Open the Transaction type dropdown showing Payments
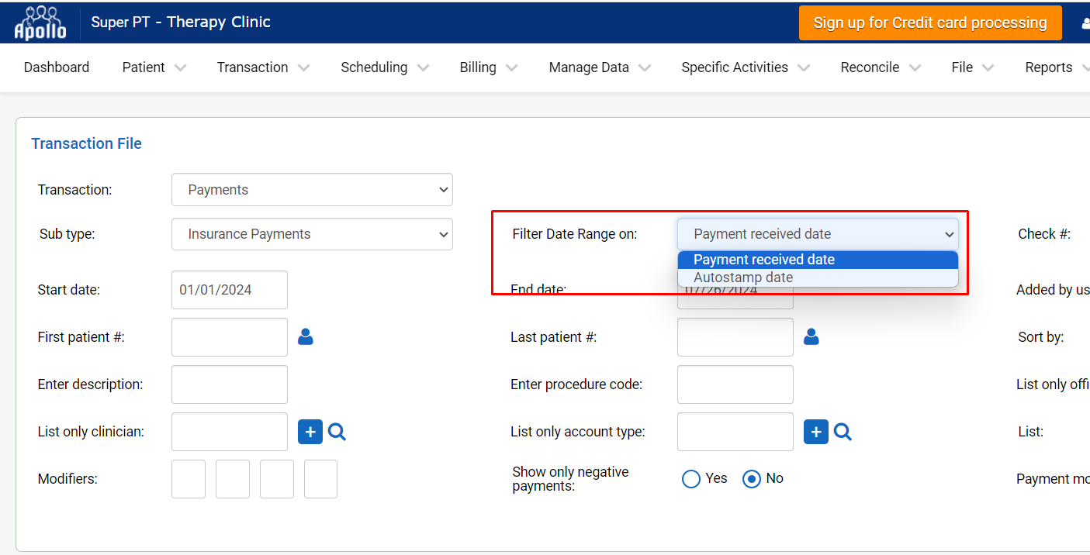This screenshot has width=1090, height=555. 312,190
